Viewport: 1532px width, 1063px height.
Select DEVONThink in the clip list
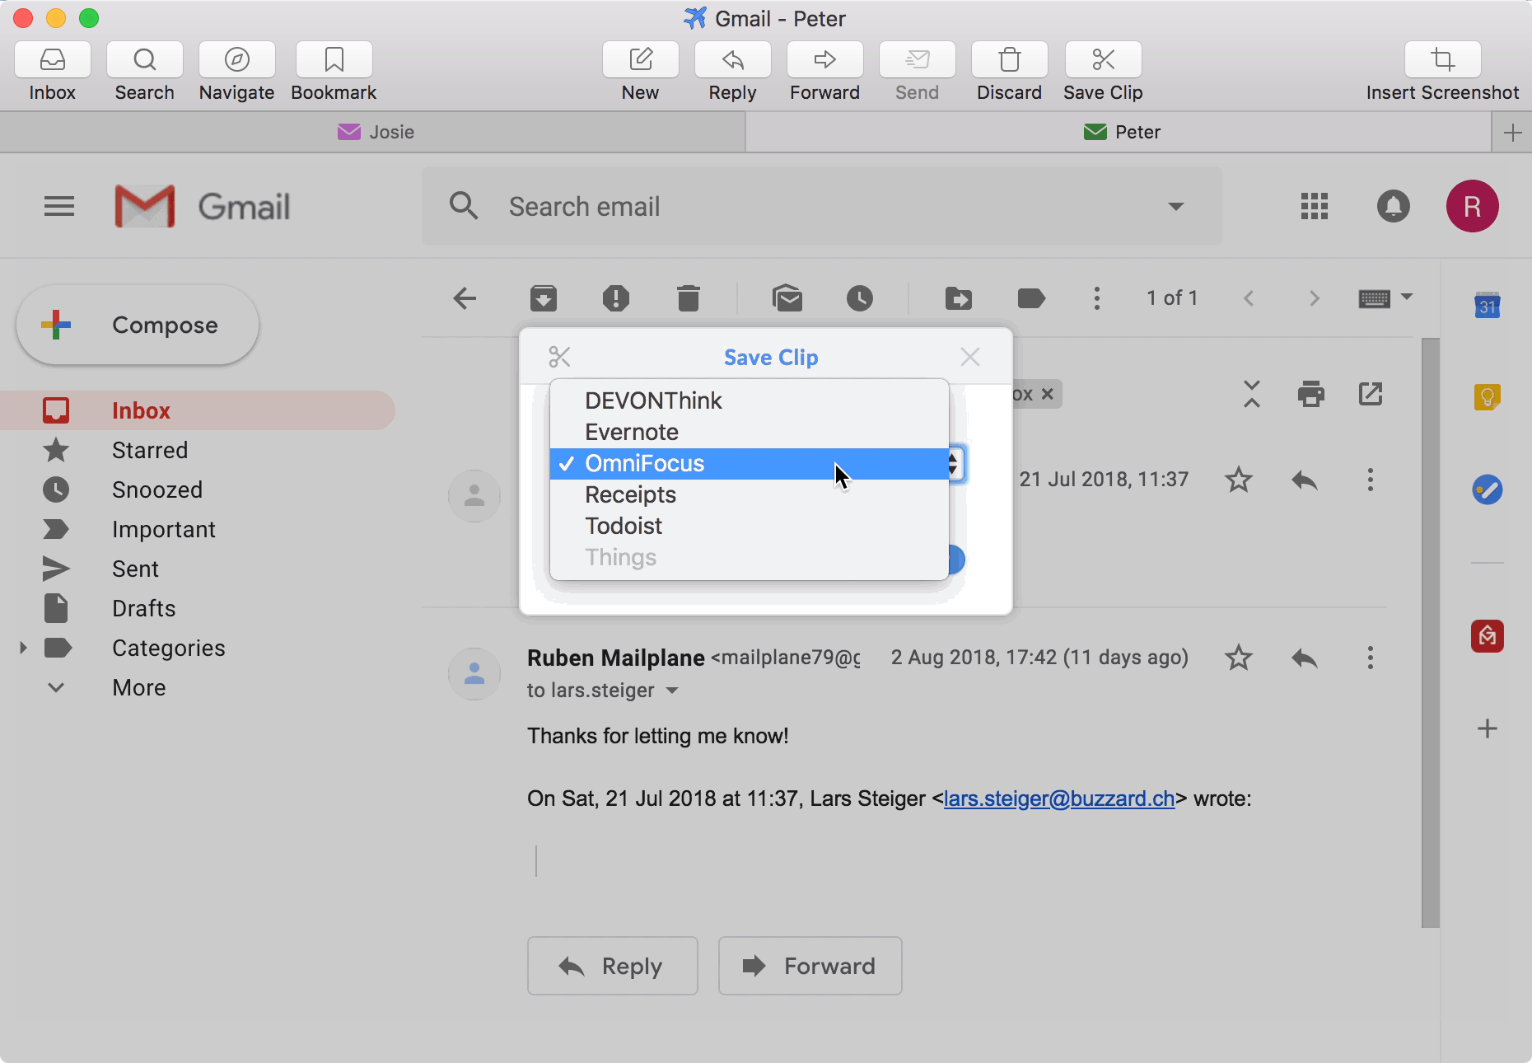750,400
